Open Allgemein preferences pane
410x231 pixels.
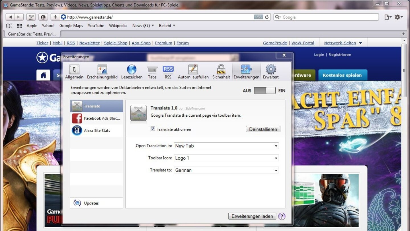point(74,72)
